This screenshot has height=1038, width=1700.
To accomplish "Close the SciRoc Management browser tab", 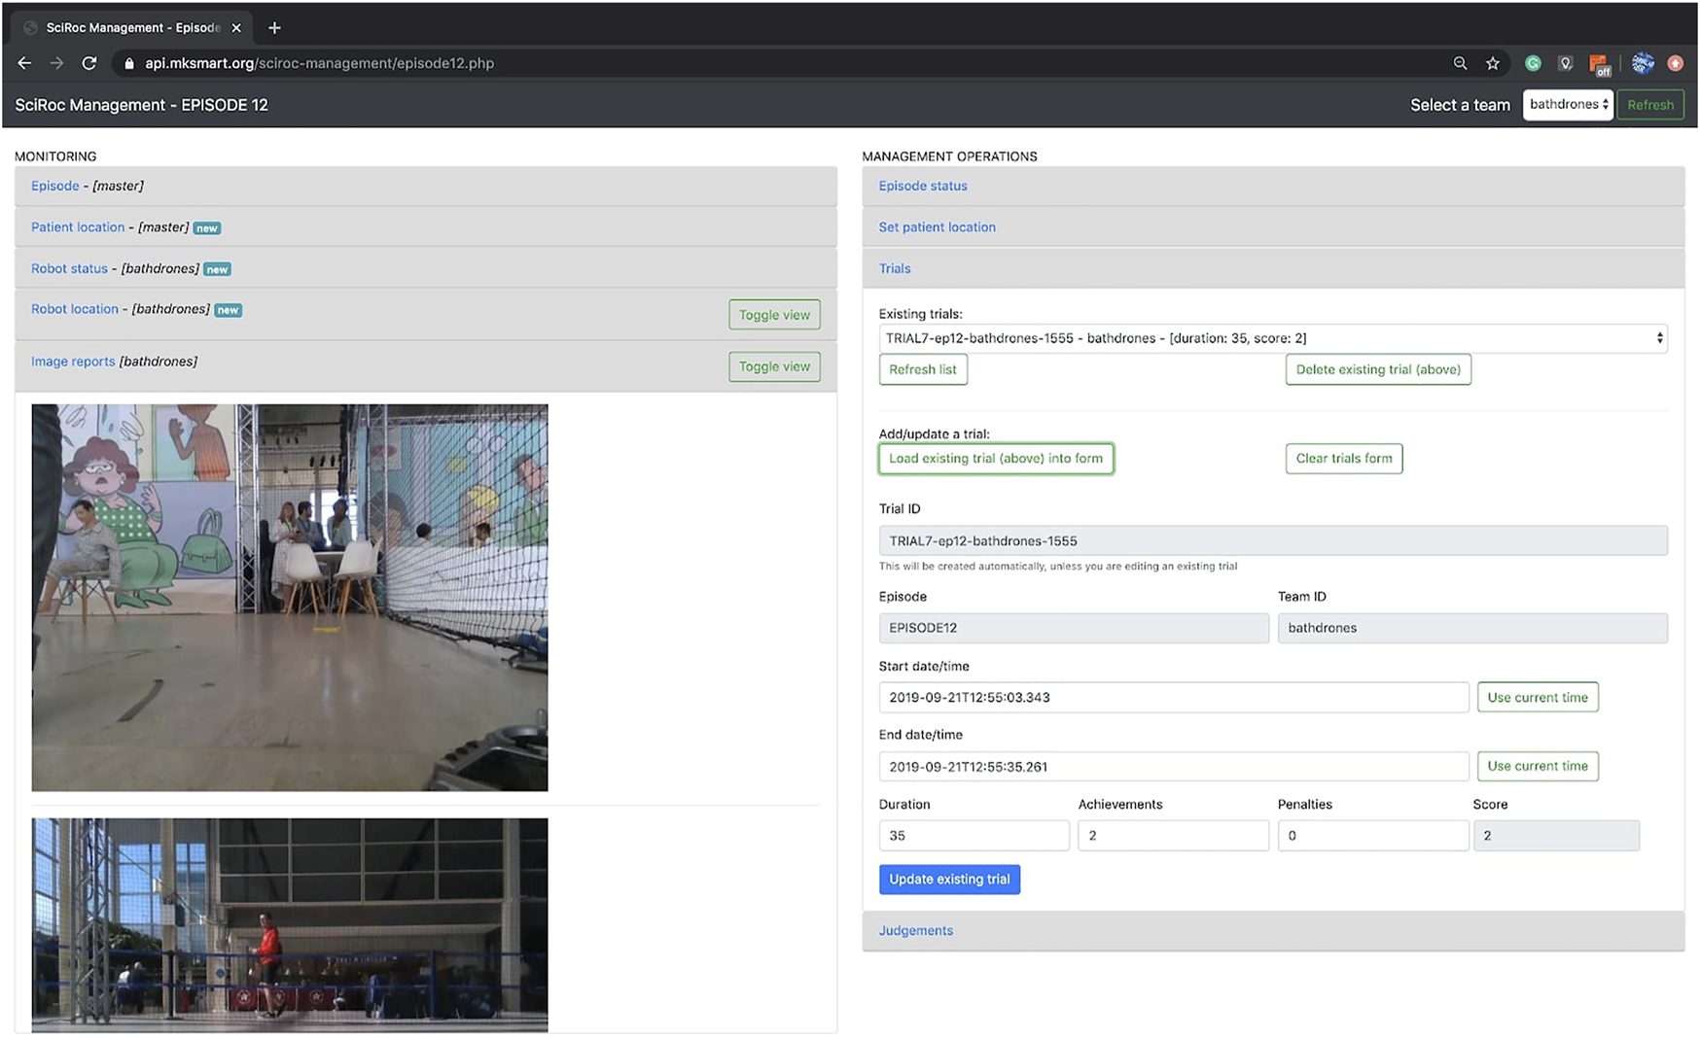I will coord(236,28).
